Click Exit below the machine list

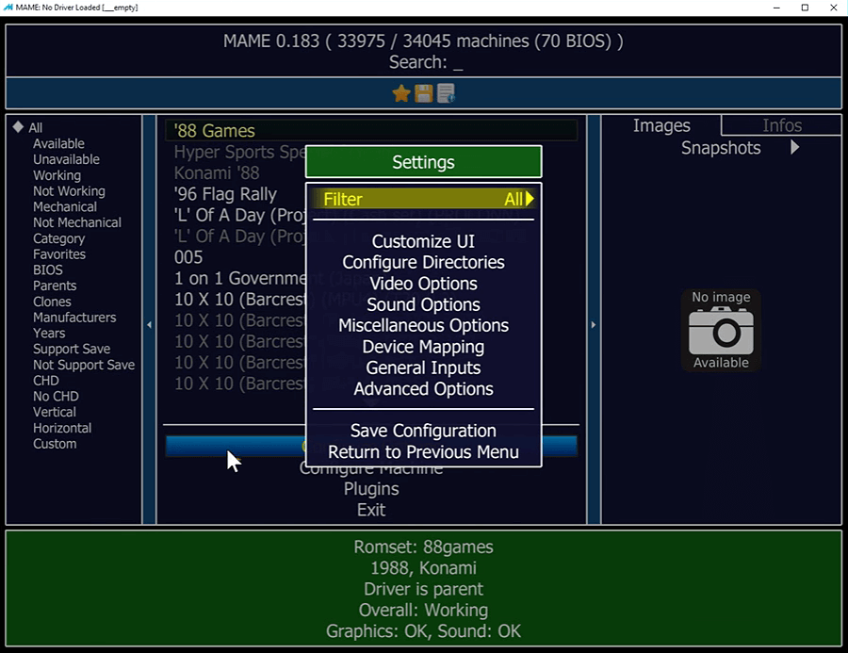pyautogui.click(x=371, y=510)
